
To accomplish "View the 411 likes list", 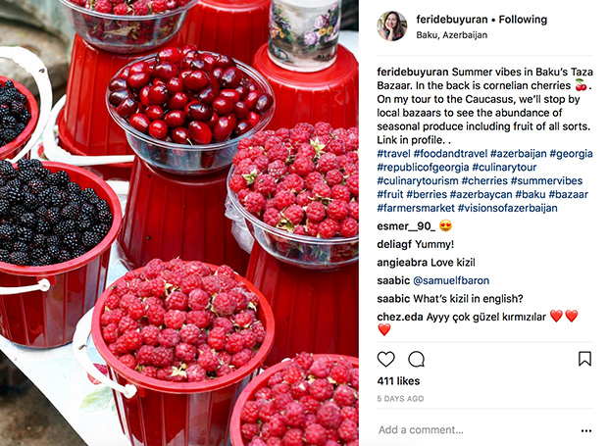I will pyautogui.click(x=398, y=381).
